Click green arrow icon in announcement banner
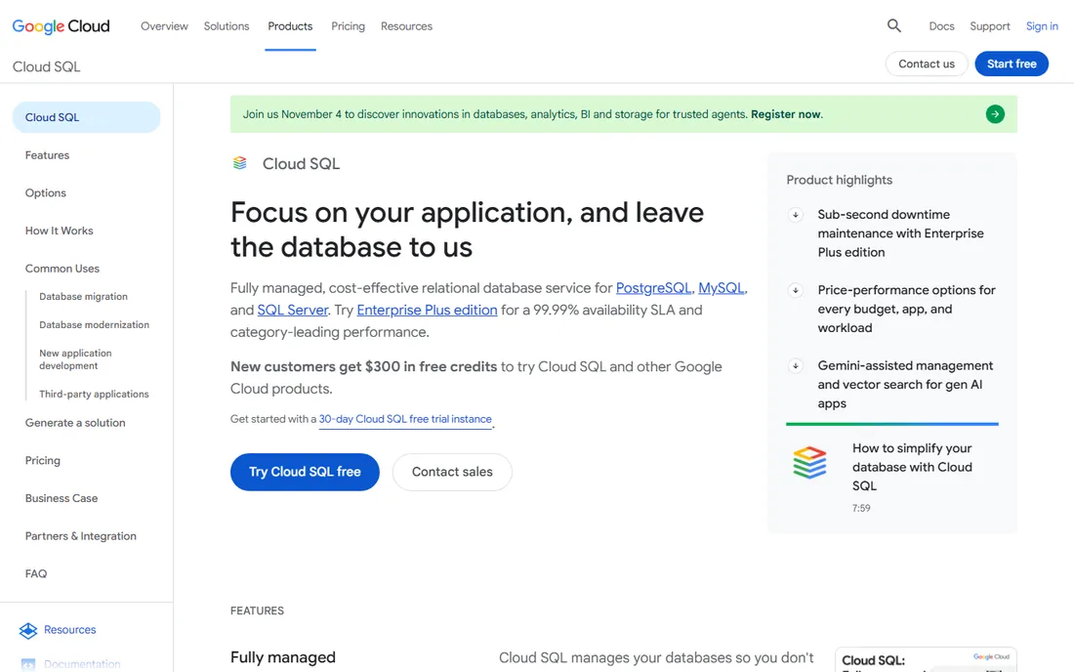This screenshot has height=672, width=1074. pos(995,114)
